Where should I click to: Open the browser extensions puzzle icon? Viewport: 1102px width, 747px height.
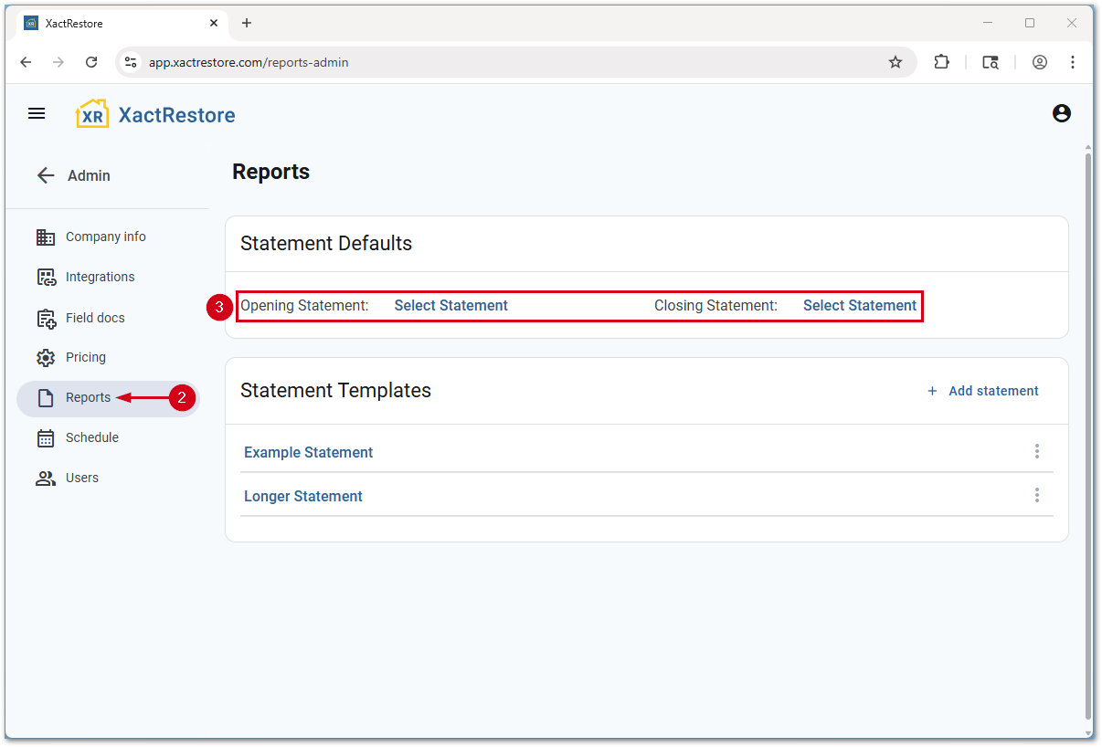pyautogui.click(x=941, y=62)
